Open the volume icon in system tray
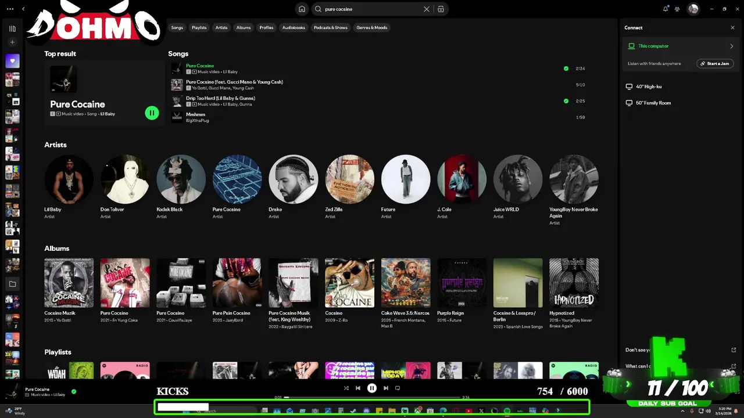Image resolution: width=744 pixels, height=418 pixels. coord(708,411)
